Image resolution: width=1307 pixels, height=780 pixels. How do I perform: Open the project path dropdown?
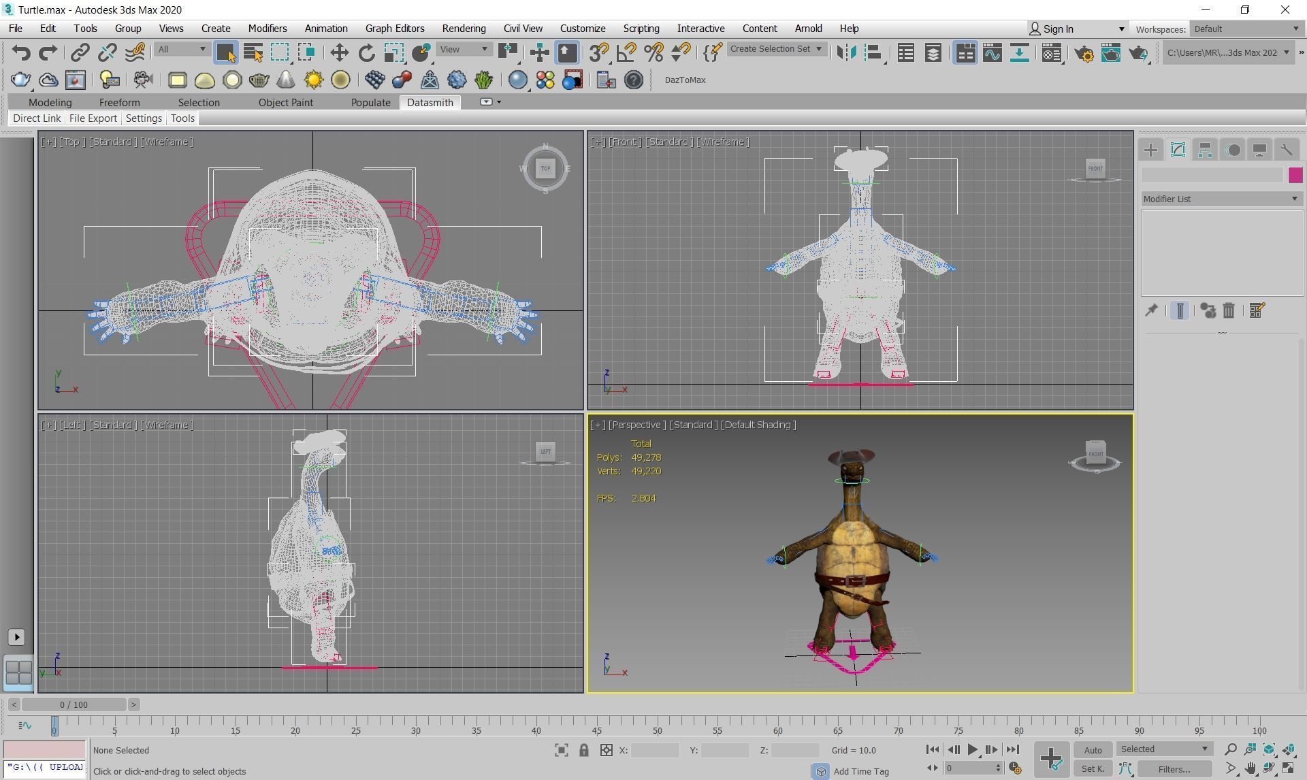[x=1227, y=52]
